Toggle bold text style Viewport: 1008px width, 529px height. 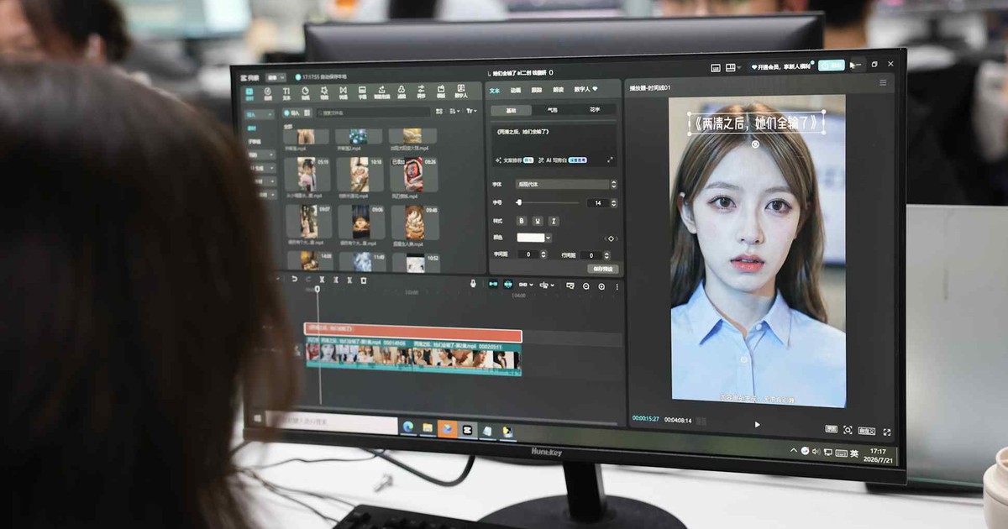point(522,221)
